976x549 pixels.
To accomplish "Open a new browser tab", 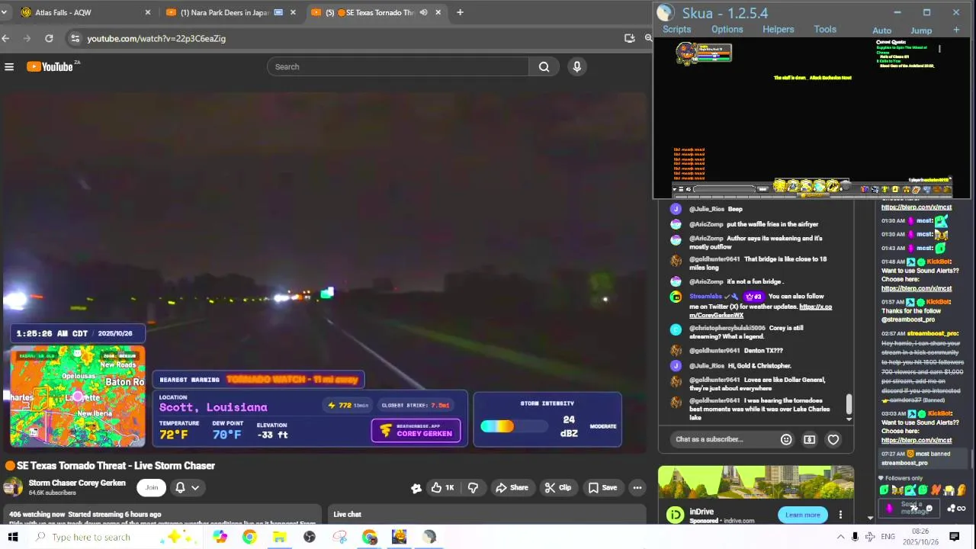I will point(460,12).
